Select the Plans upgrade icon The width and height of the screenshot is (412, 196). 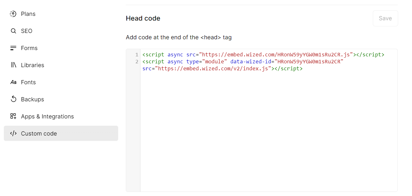13,14
